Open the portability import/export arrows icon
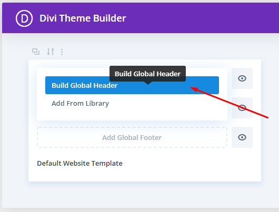This screenshot has height=212, width=279. 51,52
